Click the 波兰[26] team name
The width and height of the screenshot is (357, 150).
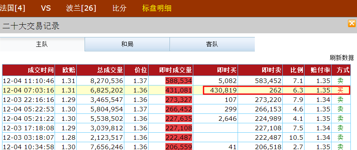[81, 9]
